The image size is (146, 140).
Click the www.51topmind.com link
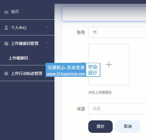pyautogui.click(x=66, y=74)
